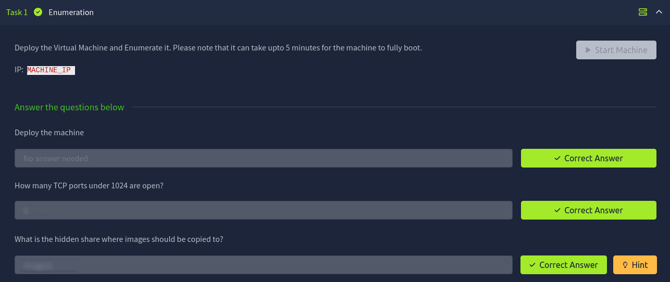This screenshot has width=670, height=282.
Task: Focus the 'No answer needed' input field
Action: (263, 158)
